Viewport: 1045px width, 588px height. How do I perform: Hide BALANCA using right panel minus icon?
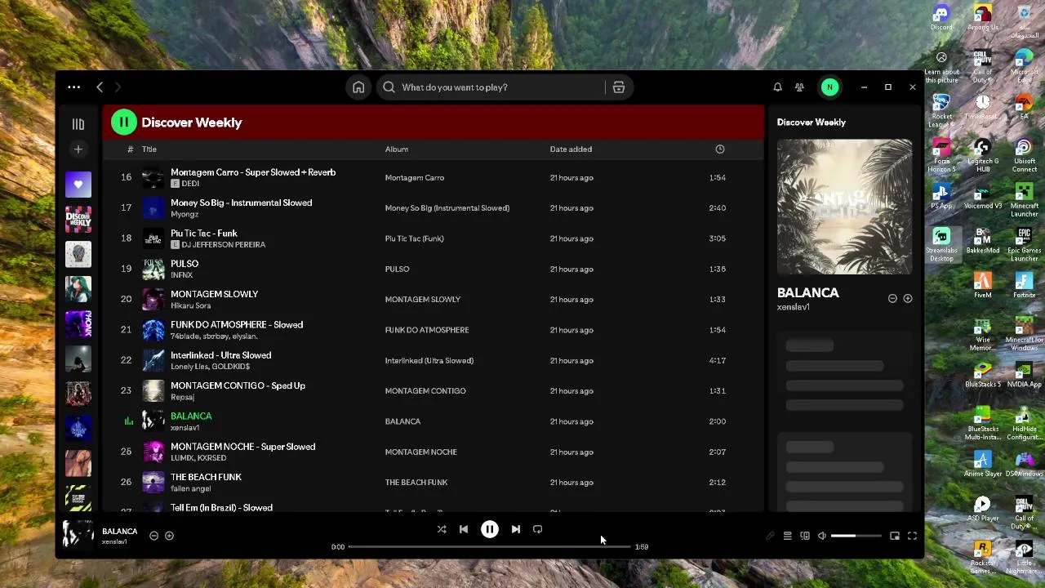[x=892, y=299]
